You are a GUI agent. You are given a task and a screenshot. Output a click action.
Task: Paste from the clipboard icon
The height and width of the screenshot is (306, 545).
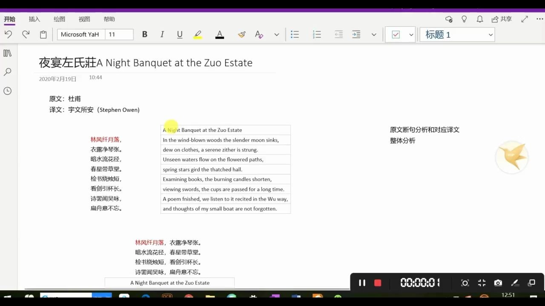point(43,34)
